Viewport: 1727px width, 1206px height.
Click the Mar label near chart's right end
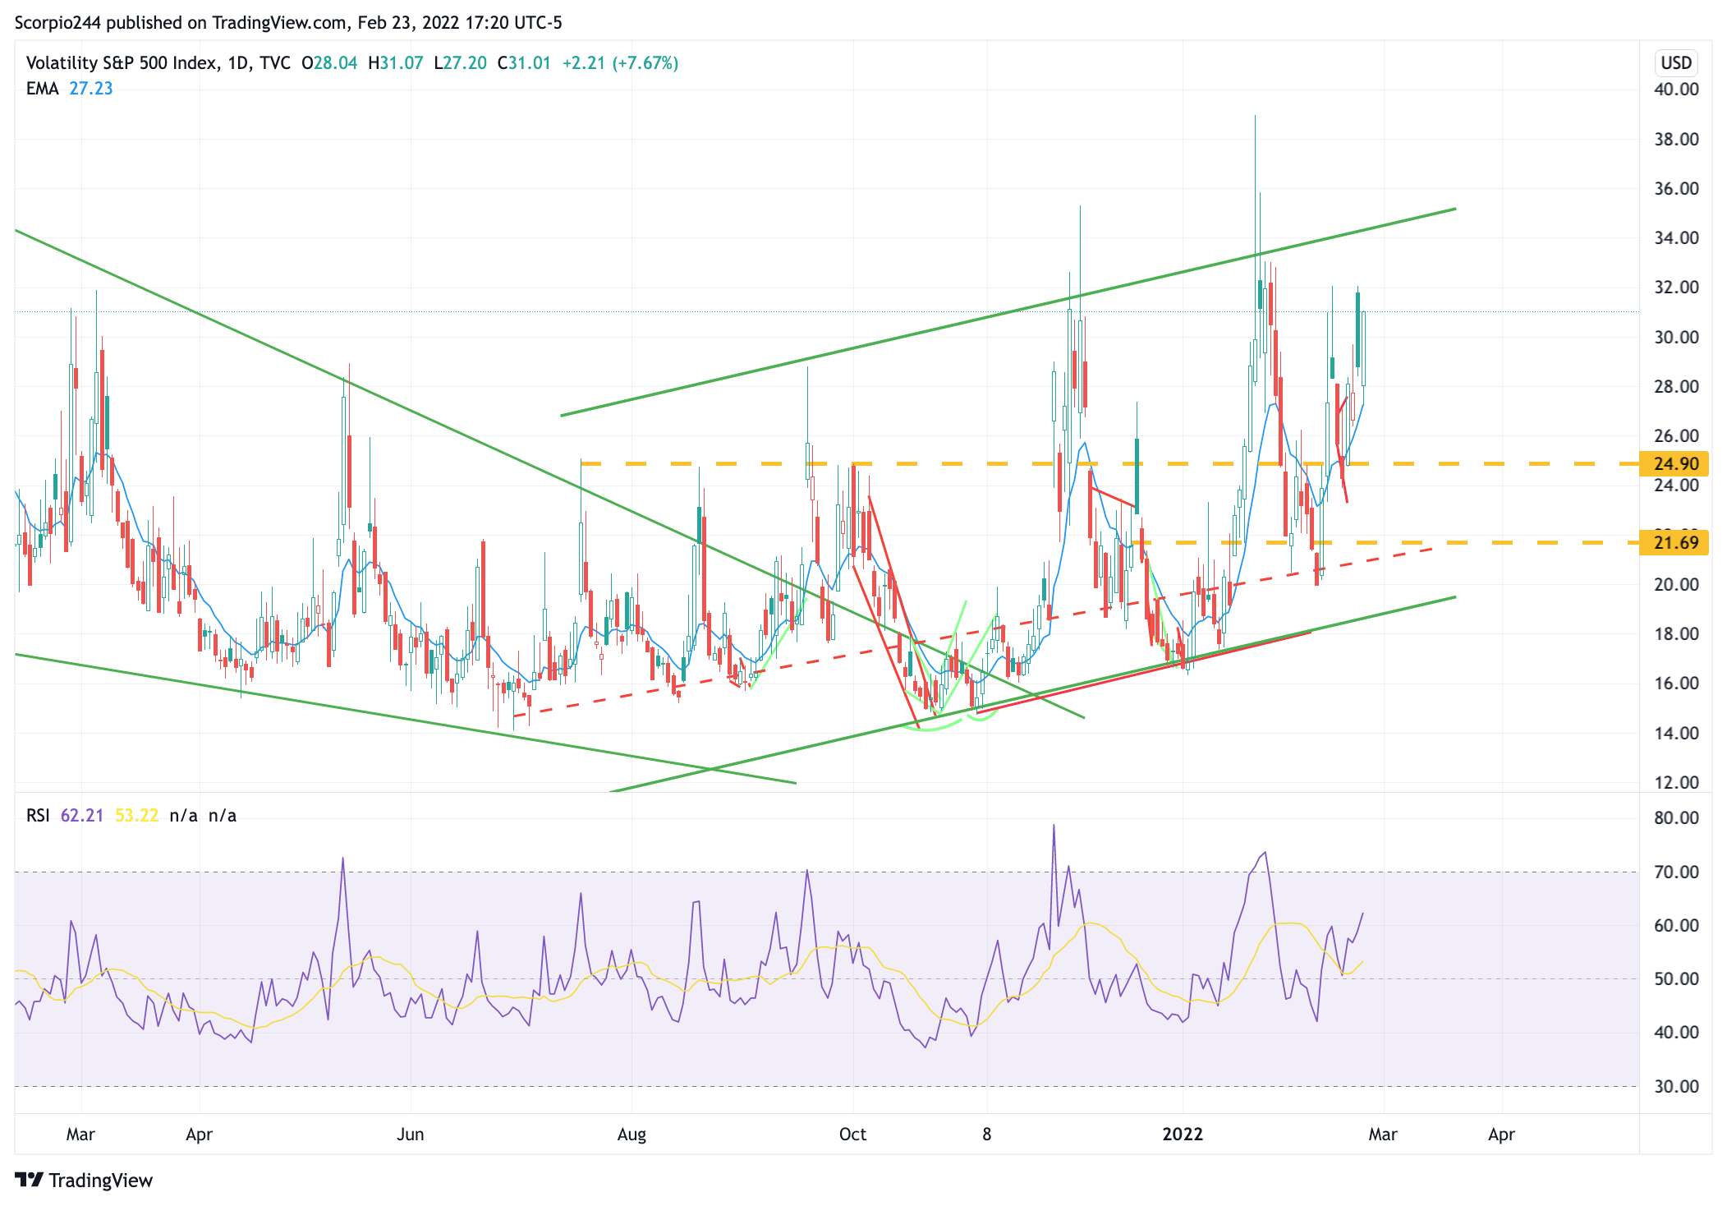[x=1382, y=1135]
